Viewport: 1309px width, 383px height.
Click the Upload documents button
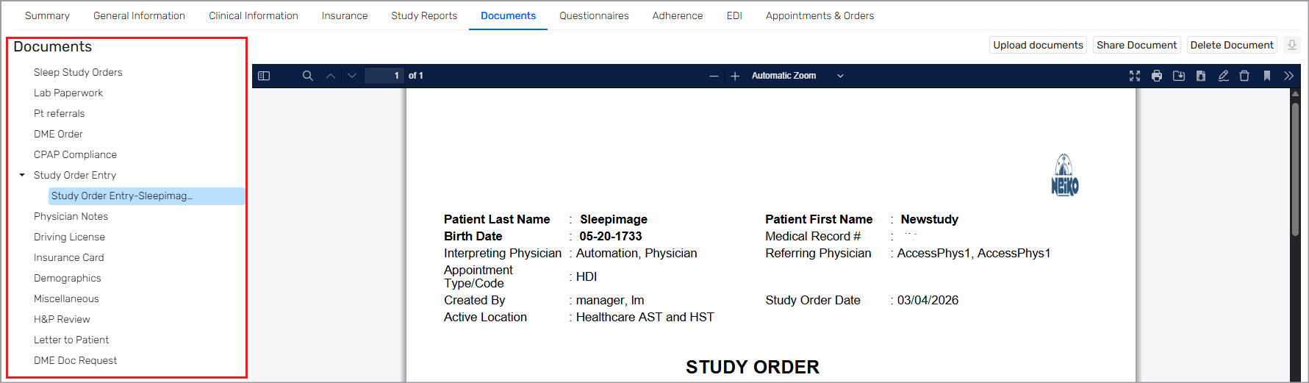(x=1038, y=45)
